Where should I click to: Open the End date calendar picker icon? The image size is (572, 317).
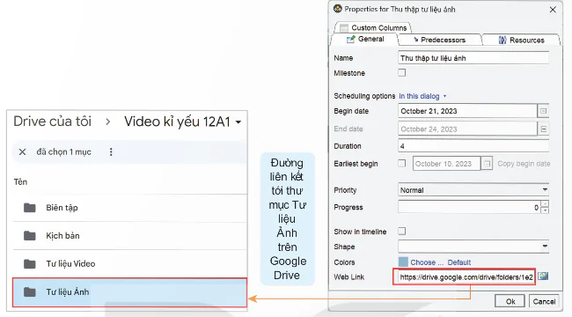[543, 129]
